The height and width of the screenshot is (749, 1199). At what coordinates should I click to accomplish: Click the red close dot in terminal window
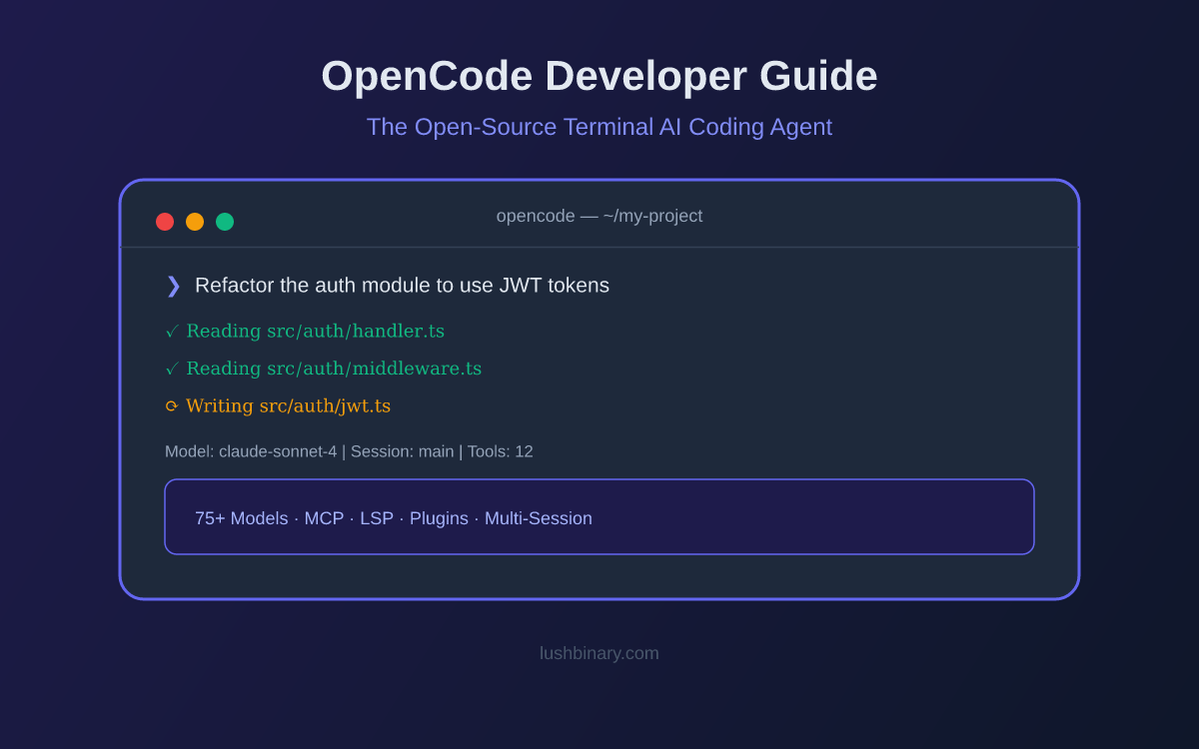pos(165,222)
